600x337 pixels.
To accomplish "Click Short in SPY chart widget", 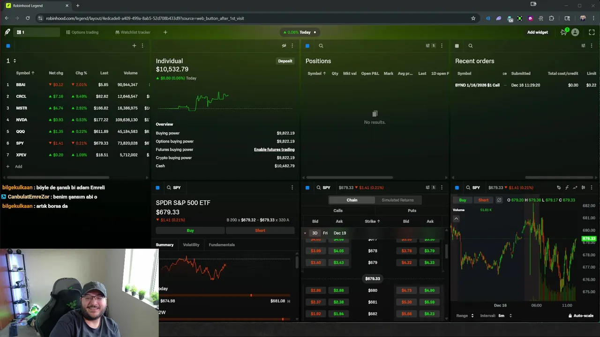I will (x=483, y=200).
